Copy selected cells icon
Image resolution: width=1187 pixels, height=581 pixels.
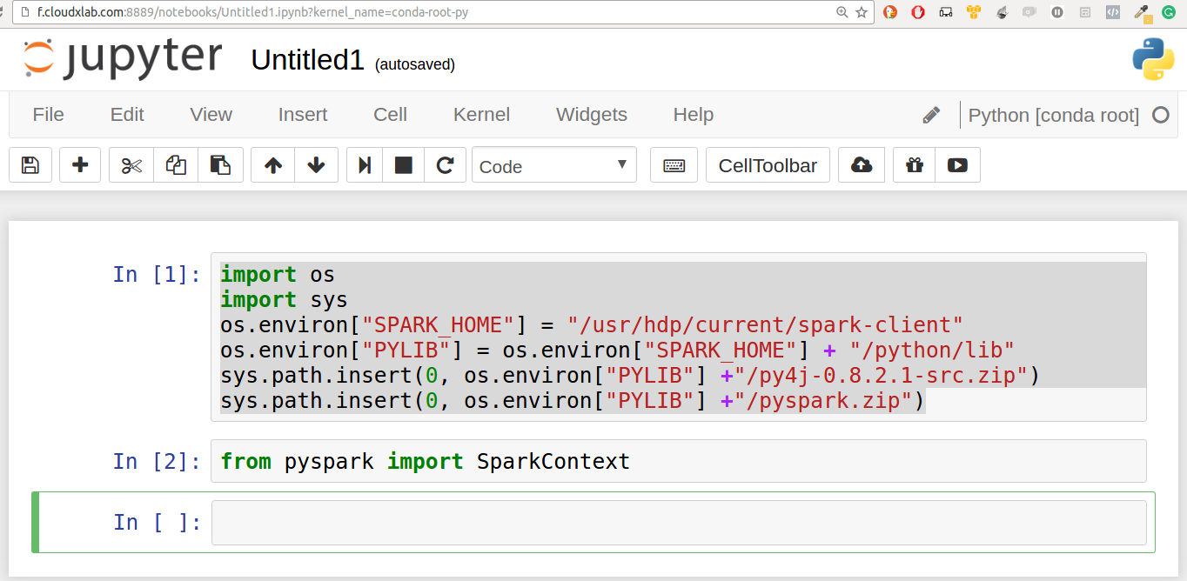[176, 165]
